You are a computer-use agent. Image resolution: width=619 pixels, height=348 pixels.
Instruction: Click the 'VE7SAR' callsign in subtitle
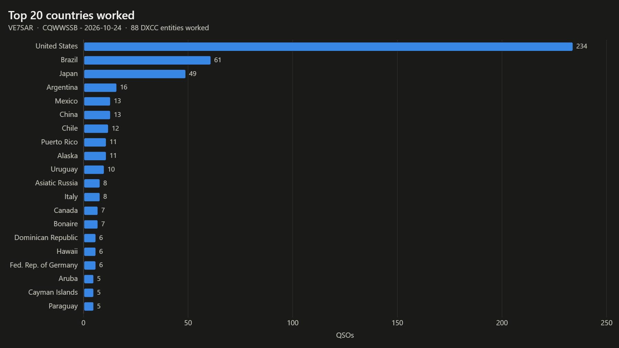pos(21,28)
